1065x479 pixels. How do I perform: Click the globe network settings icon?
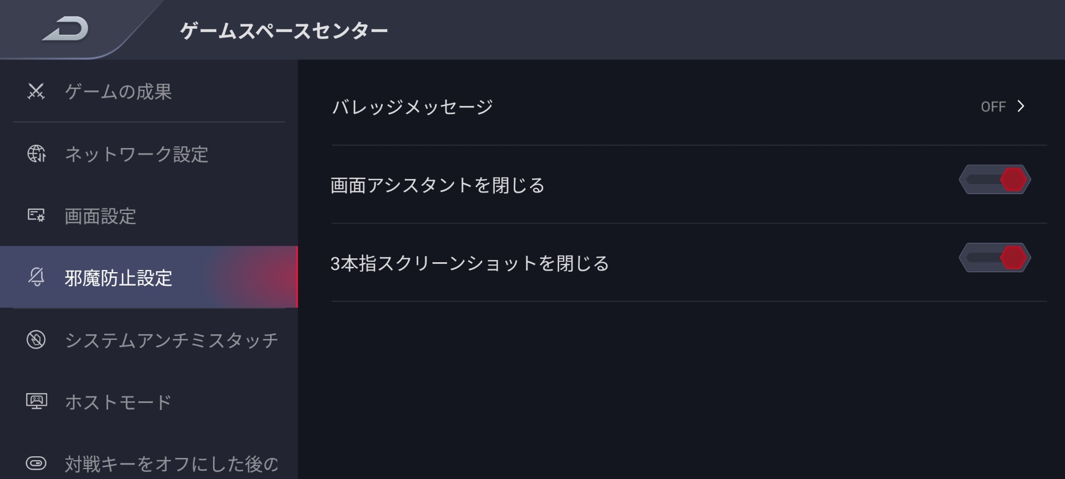click(36, 154)
